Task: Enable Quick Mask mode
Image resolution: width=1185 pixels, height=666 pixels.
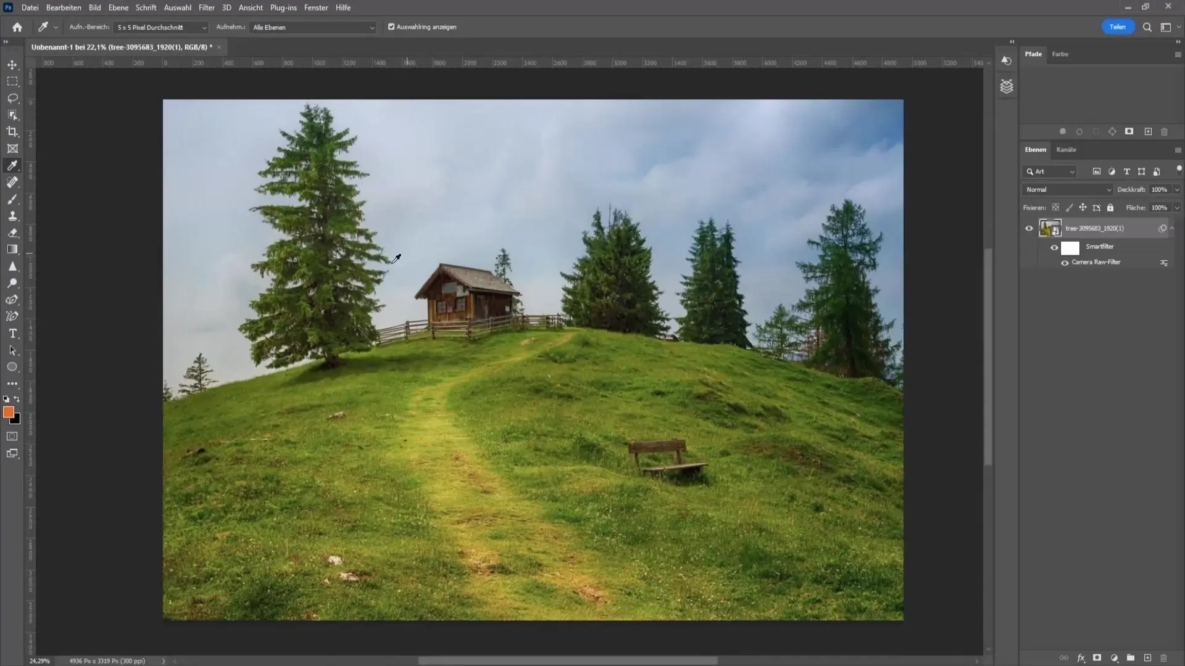Action: 12,436
